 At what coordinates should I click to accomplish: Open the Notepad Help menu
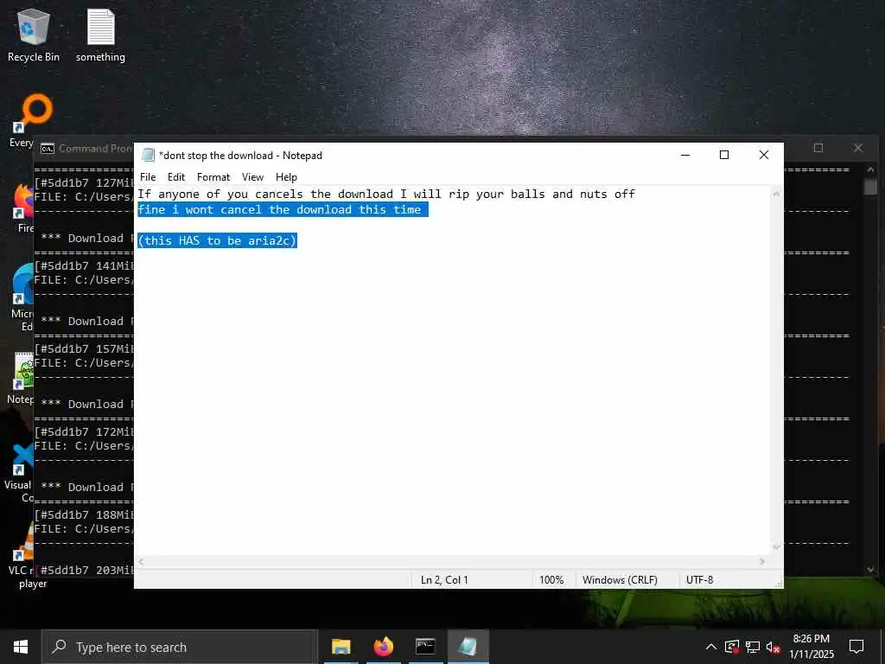pyautogui.click(x=286, y=176)
